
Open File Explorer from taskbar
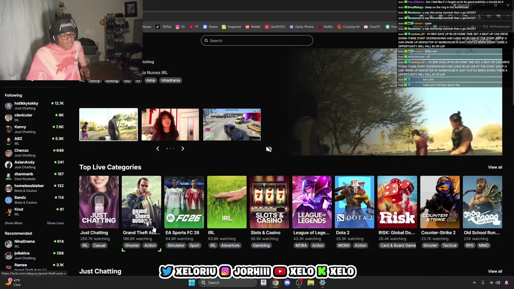(311, 283)
